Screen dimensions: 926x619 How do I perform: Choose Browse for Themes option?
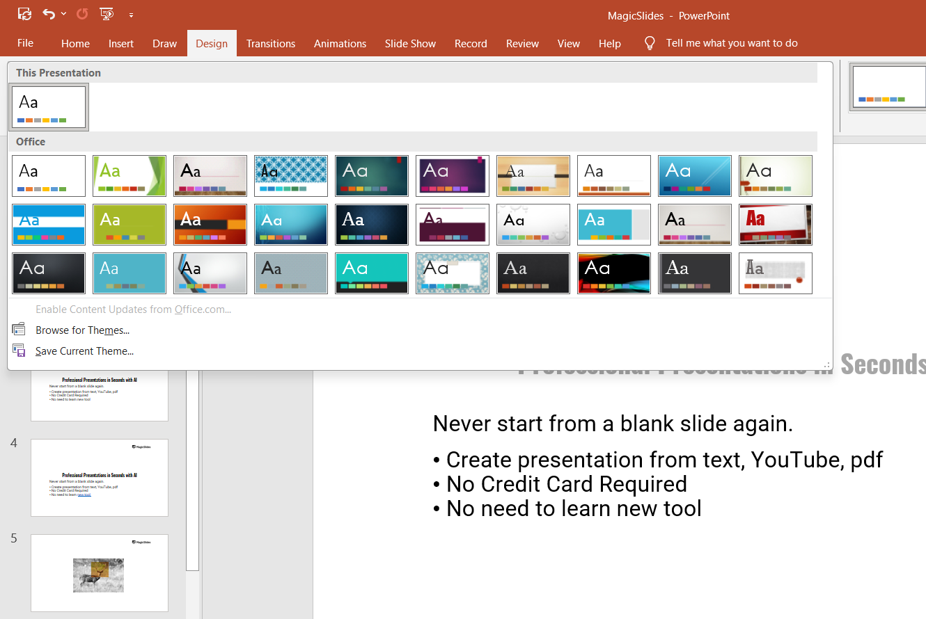pos(82,330)
